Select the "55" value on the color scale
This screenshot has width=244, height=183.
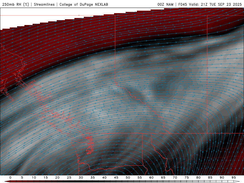[x=140, y=178]
